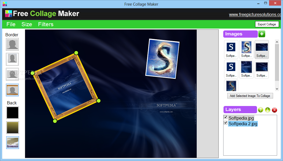Move layer down with green down arrow

(267, 110)
